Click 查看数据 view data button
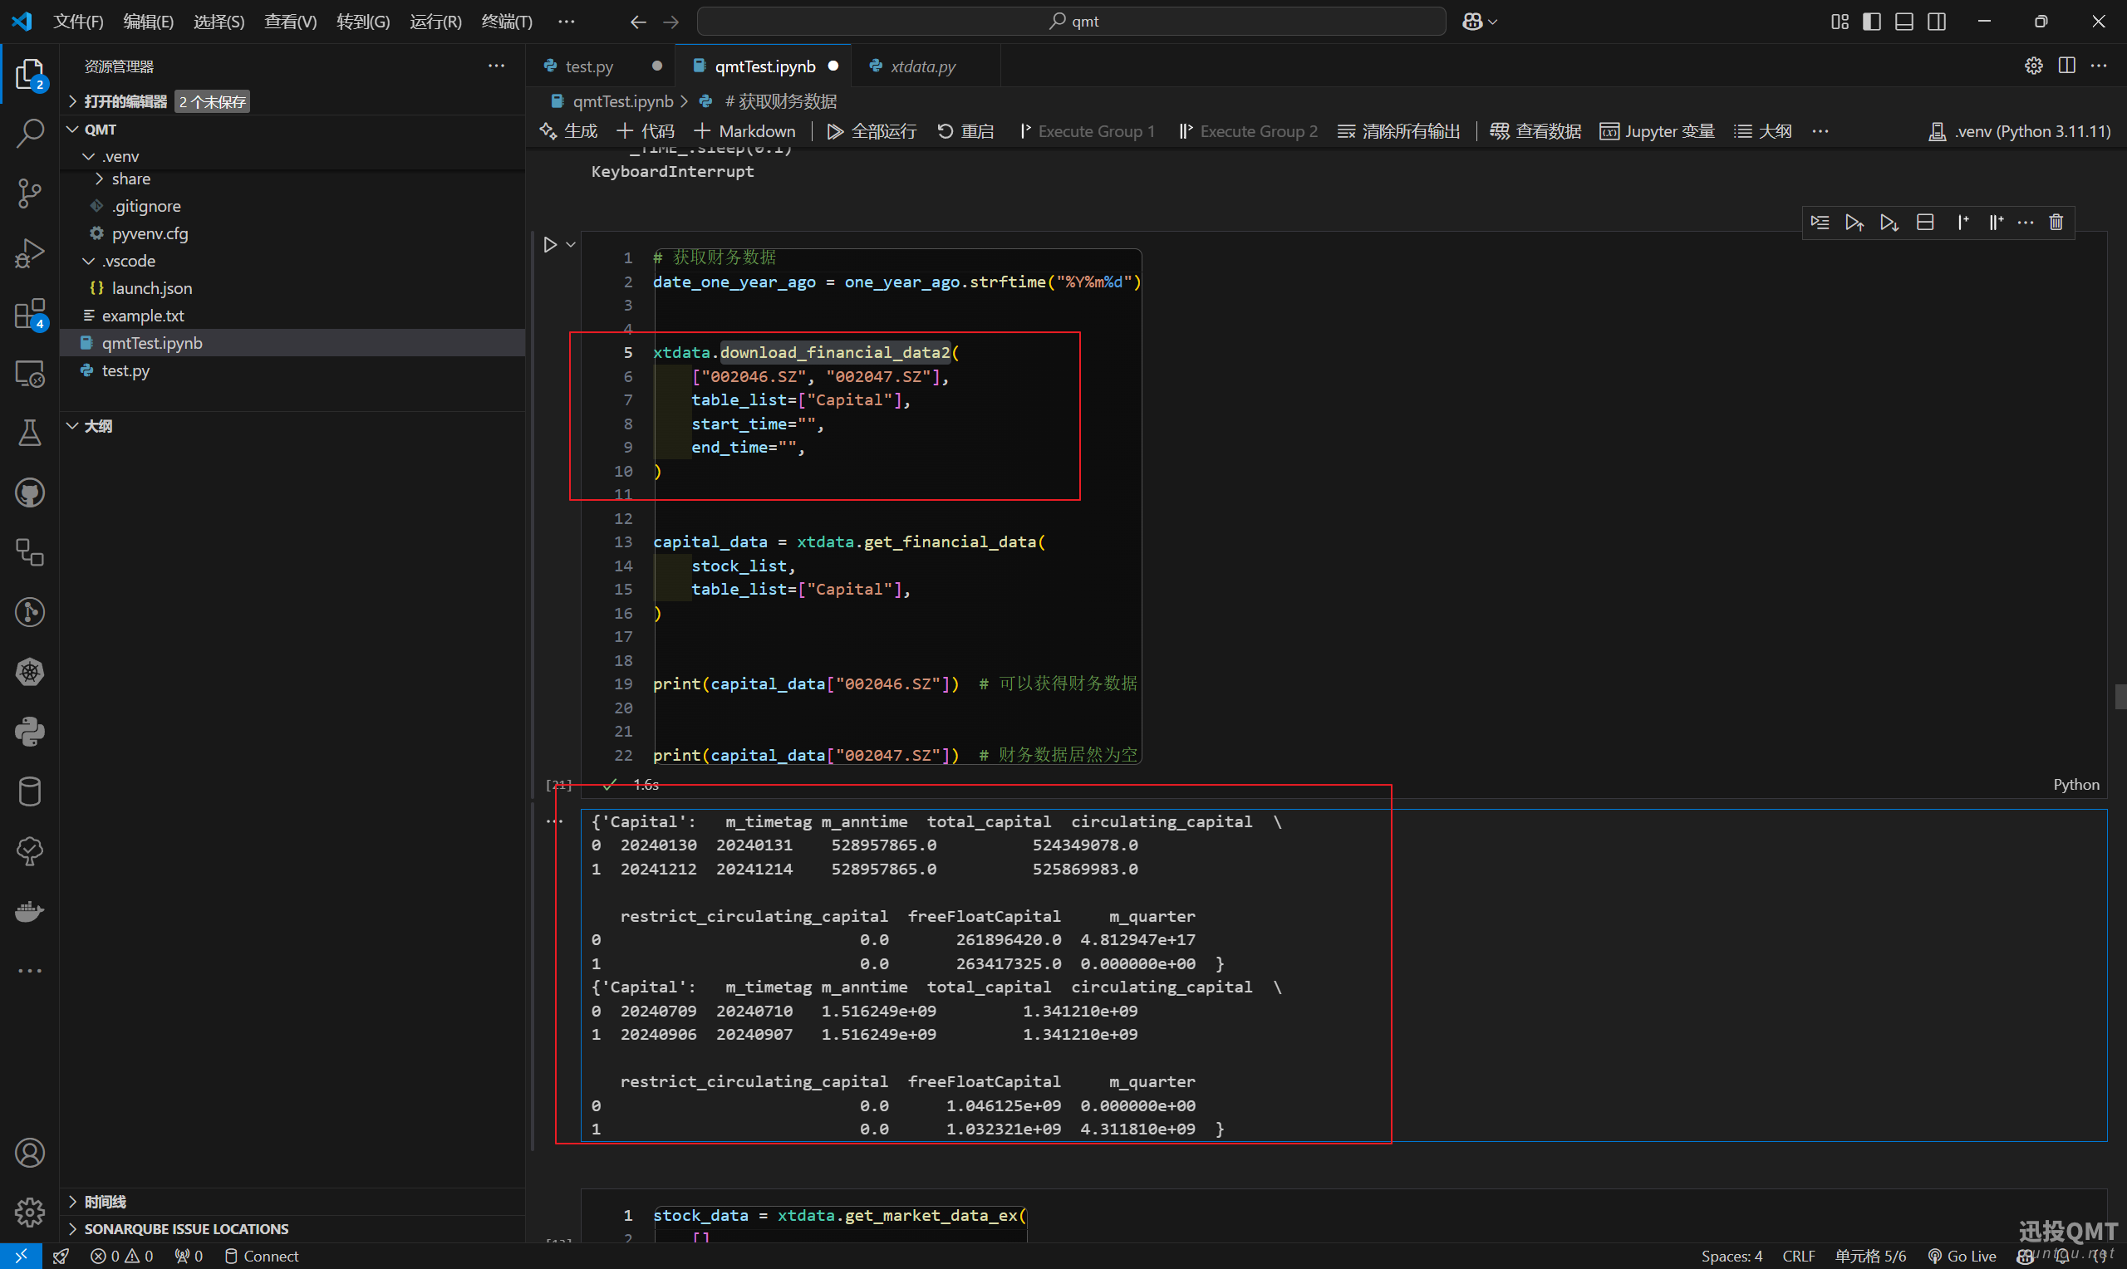Screen dimensions: 2127x1269 1536,131
